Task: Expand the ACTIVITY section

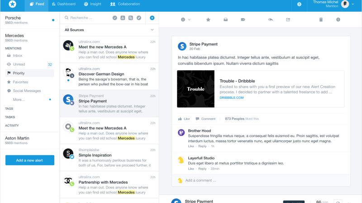Action: tap(12, 125)
